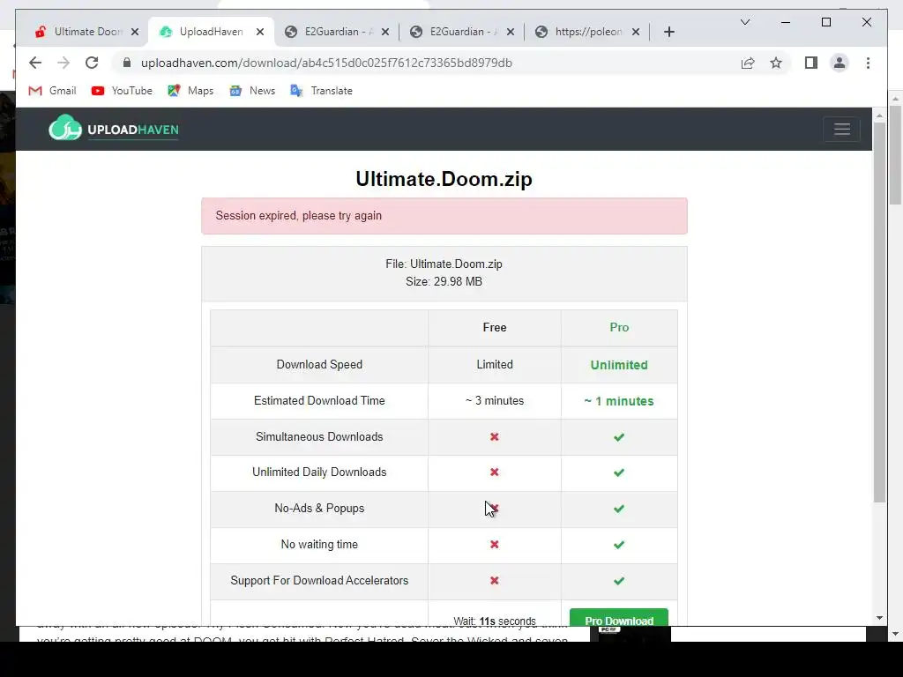Image resolution: width=903 pixels, height=677 pixels.
Task: Open the YouTube bookmark
Action: 122,91
